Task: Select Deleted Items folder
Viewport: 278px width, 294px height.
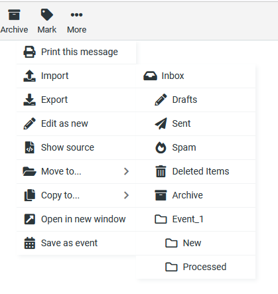Action: tap(196, 171)
